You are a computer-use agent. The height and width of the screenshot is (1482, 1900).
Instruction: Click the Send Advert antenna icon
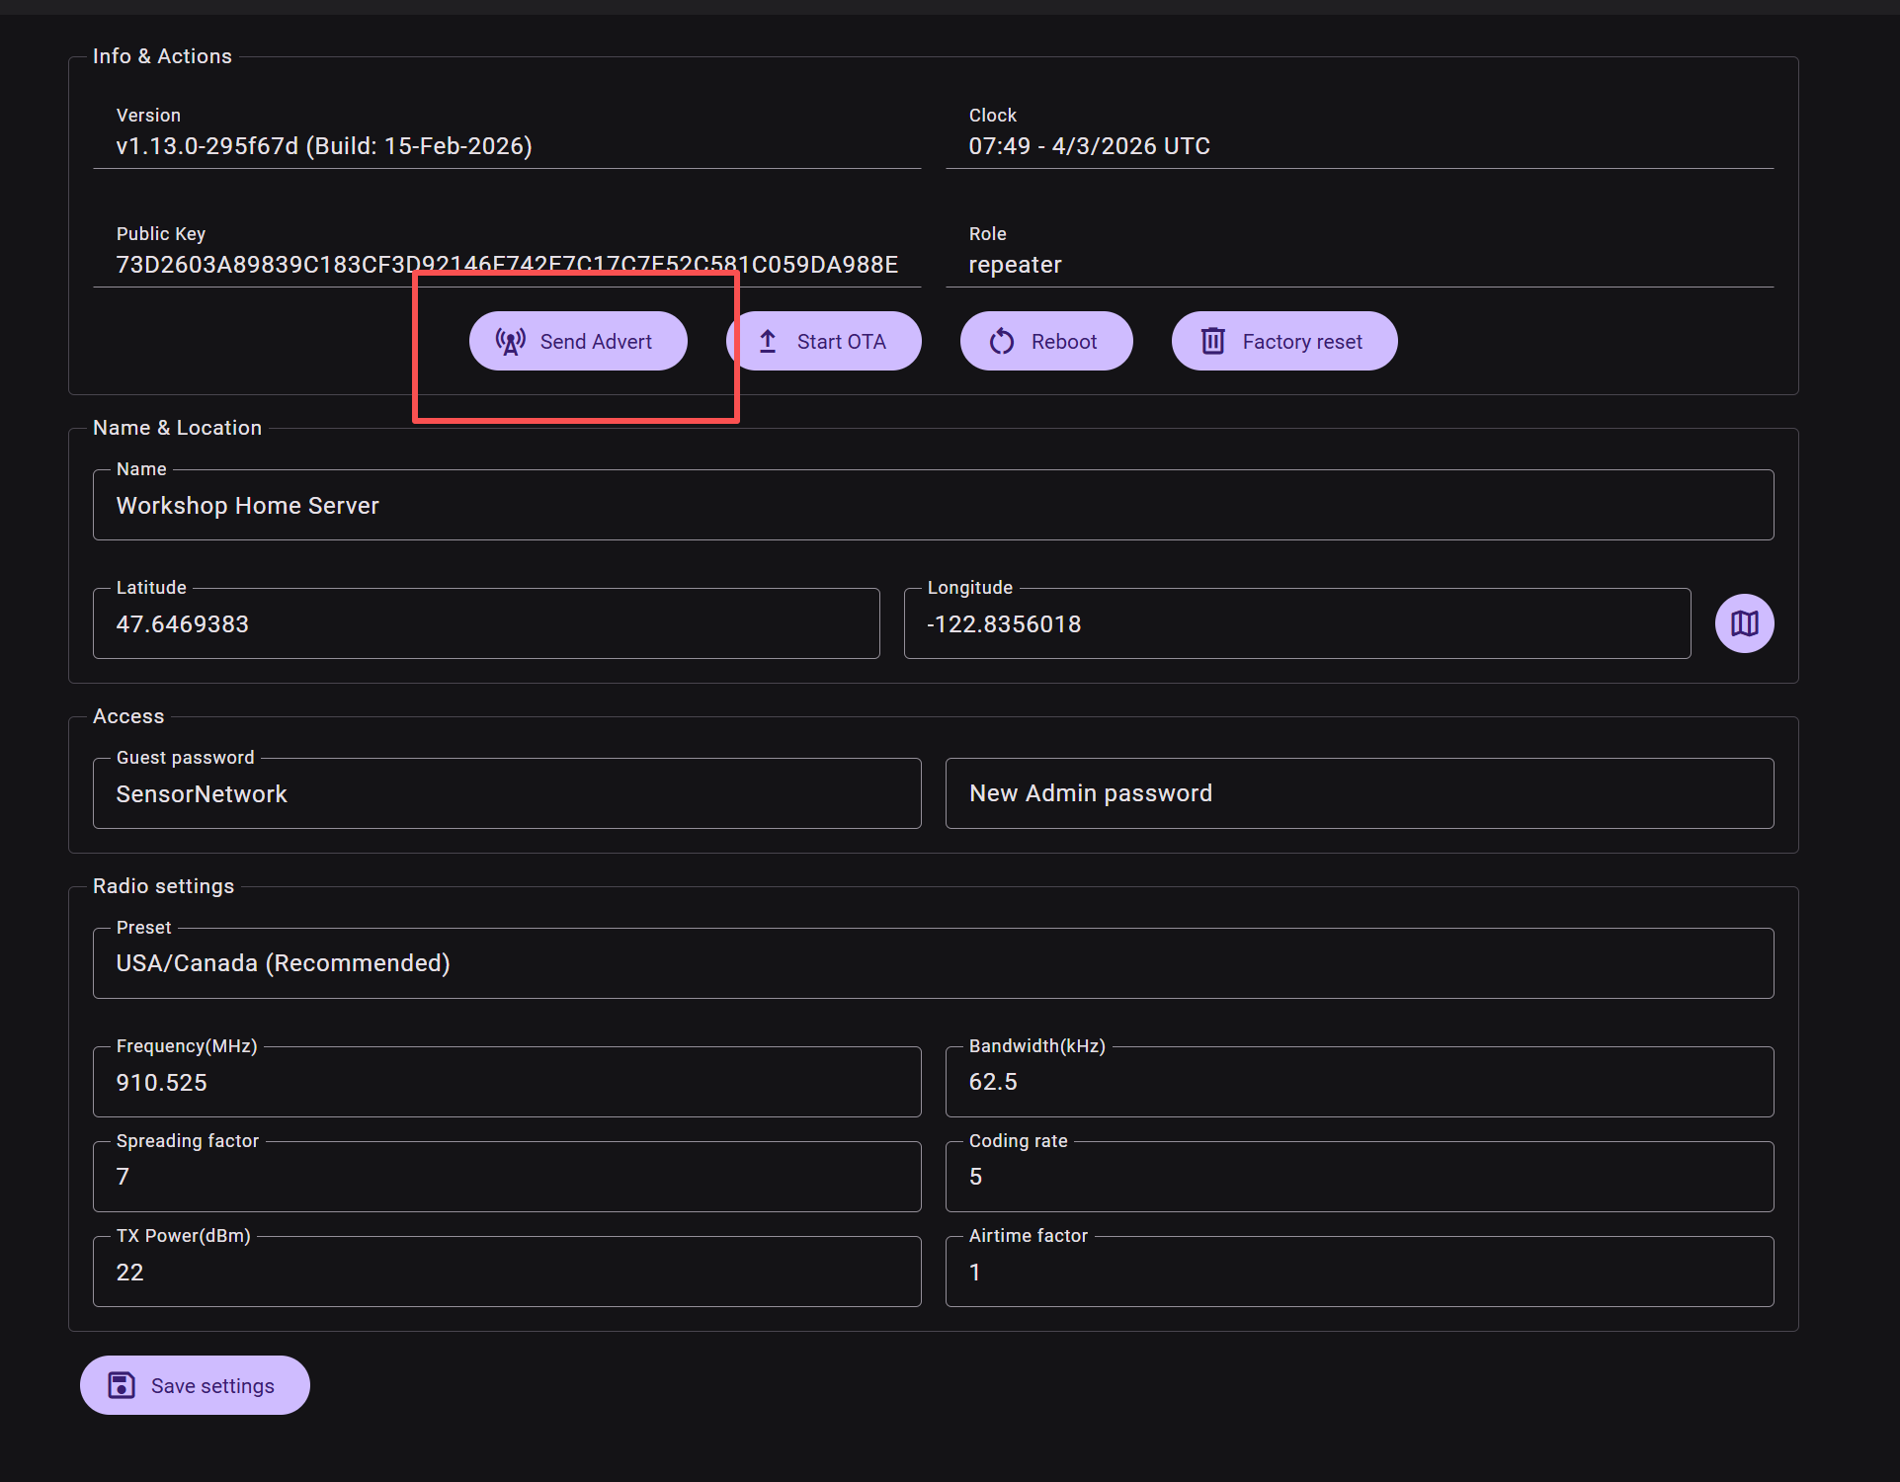pyautogui.click(x=510, y=342)
